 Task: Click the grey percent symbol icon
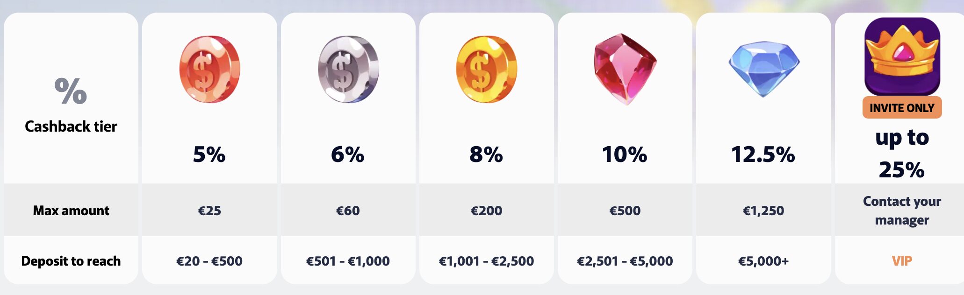pyautogui.click(x=71, y=91)
